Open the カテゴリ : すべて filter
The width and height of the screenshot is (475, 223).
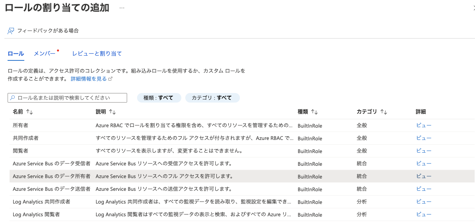coord(212,98)
